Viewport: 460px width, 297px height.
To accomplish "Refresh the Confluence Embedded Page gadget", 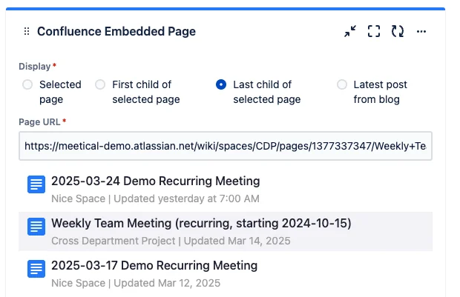I will click(398, 31).
